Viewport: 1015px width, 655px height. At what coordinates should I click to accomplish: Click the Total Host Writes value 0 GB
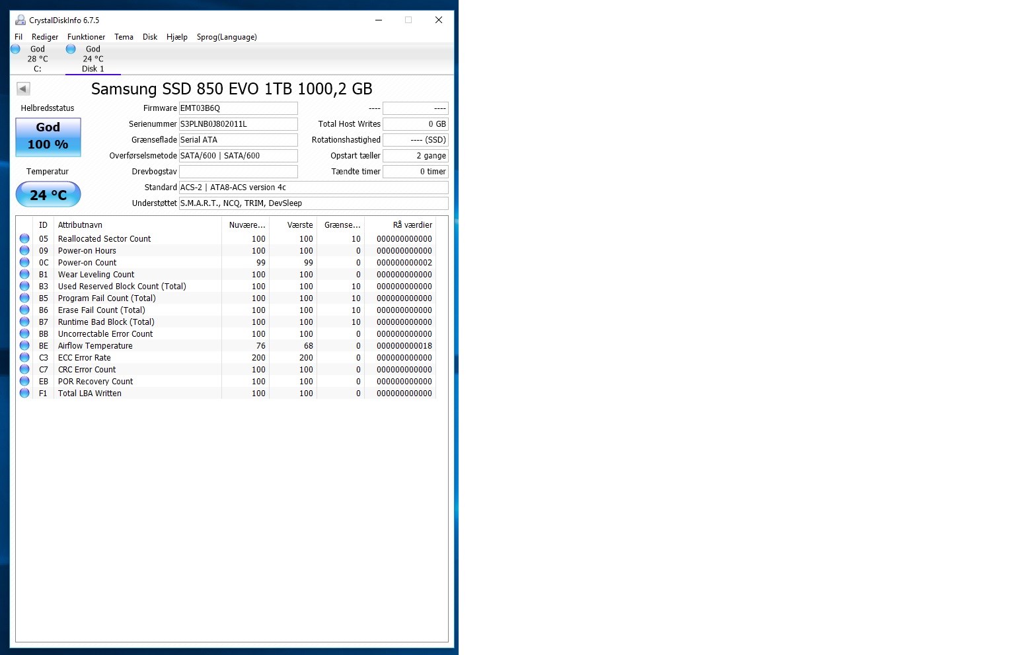click(416, 124)
